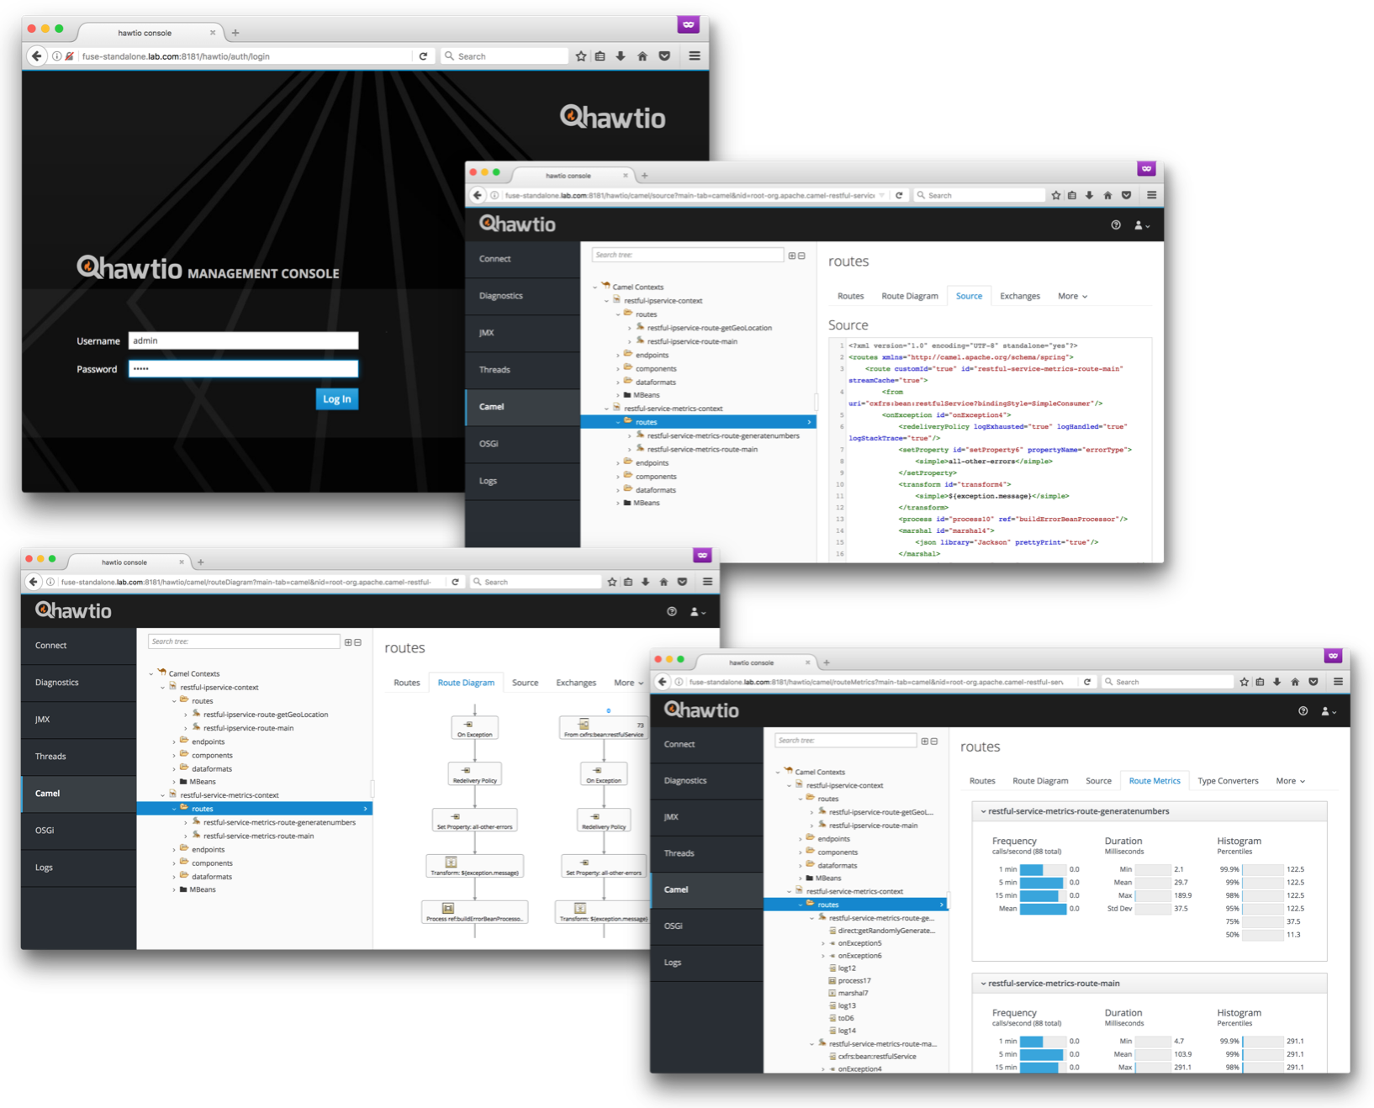1374x1108 pixels.
Task: Collapse restful-service-metrics-route-generatenumbers metrics panel
Action: click(x=984, y=812)
